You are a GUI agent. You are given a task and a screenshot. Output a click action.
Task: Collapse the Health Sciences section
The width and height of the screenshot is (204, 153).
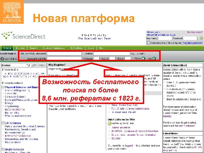[3, 149]
